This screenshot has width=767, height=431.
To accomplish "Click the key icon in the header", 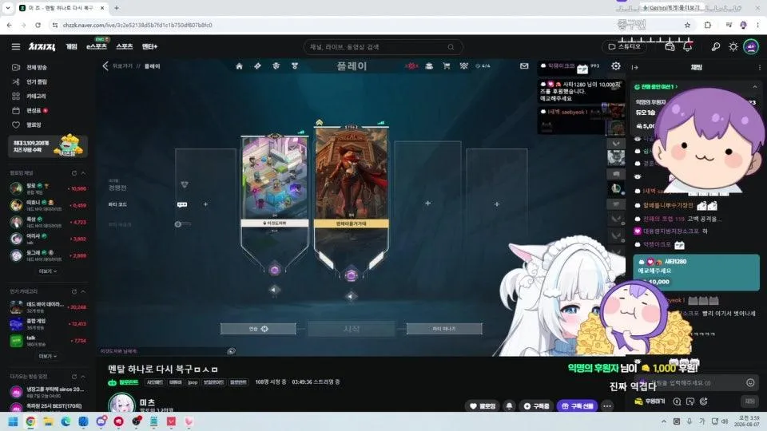I will 715,47.
